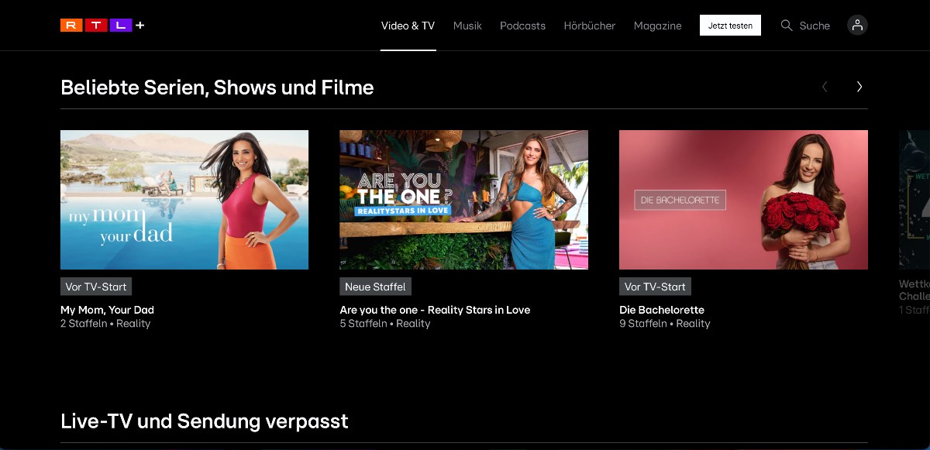
Task: Open My Mom, Your Dad thumbnail
Action: (184, 200)
